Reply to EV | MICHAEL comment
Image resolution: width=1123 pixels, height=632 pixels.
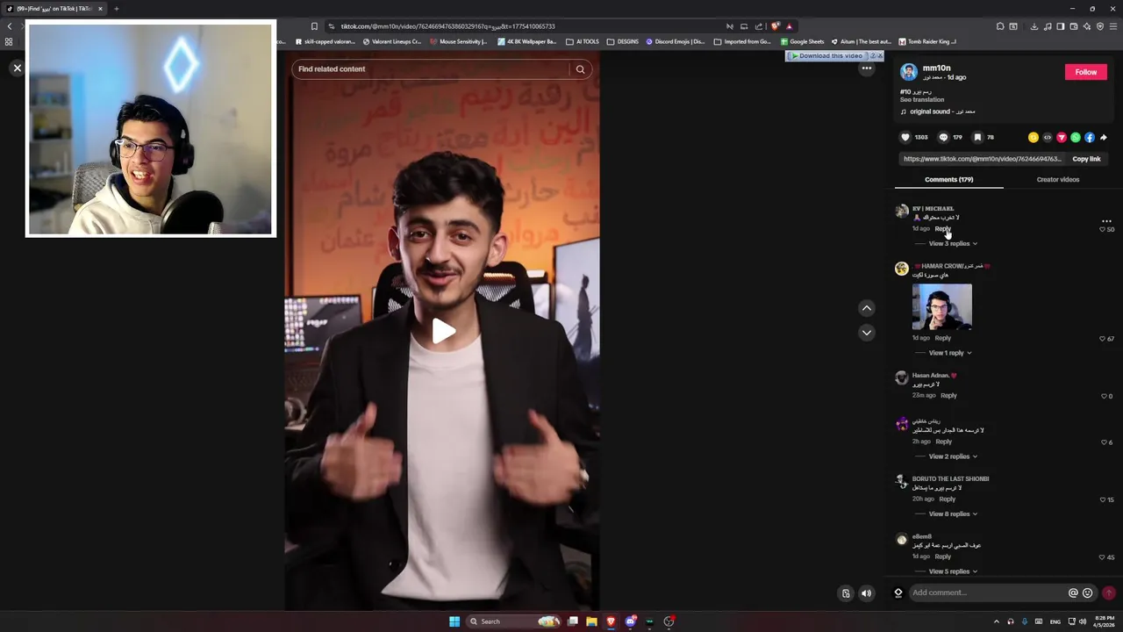pos(942,228)
